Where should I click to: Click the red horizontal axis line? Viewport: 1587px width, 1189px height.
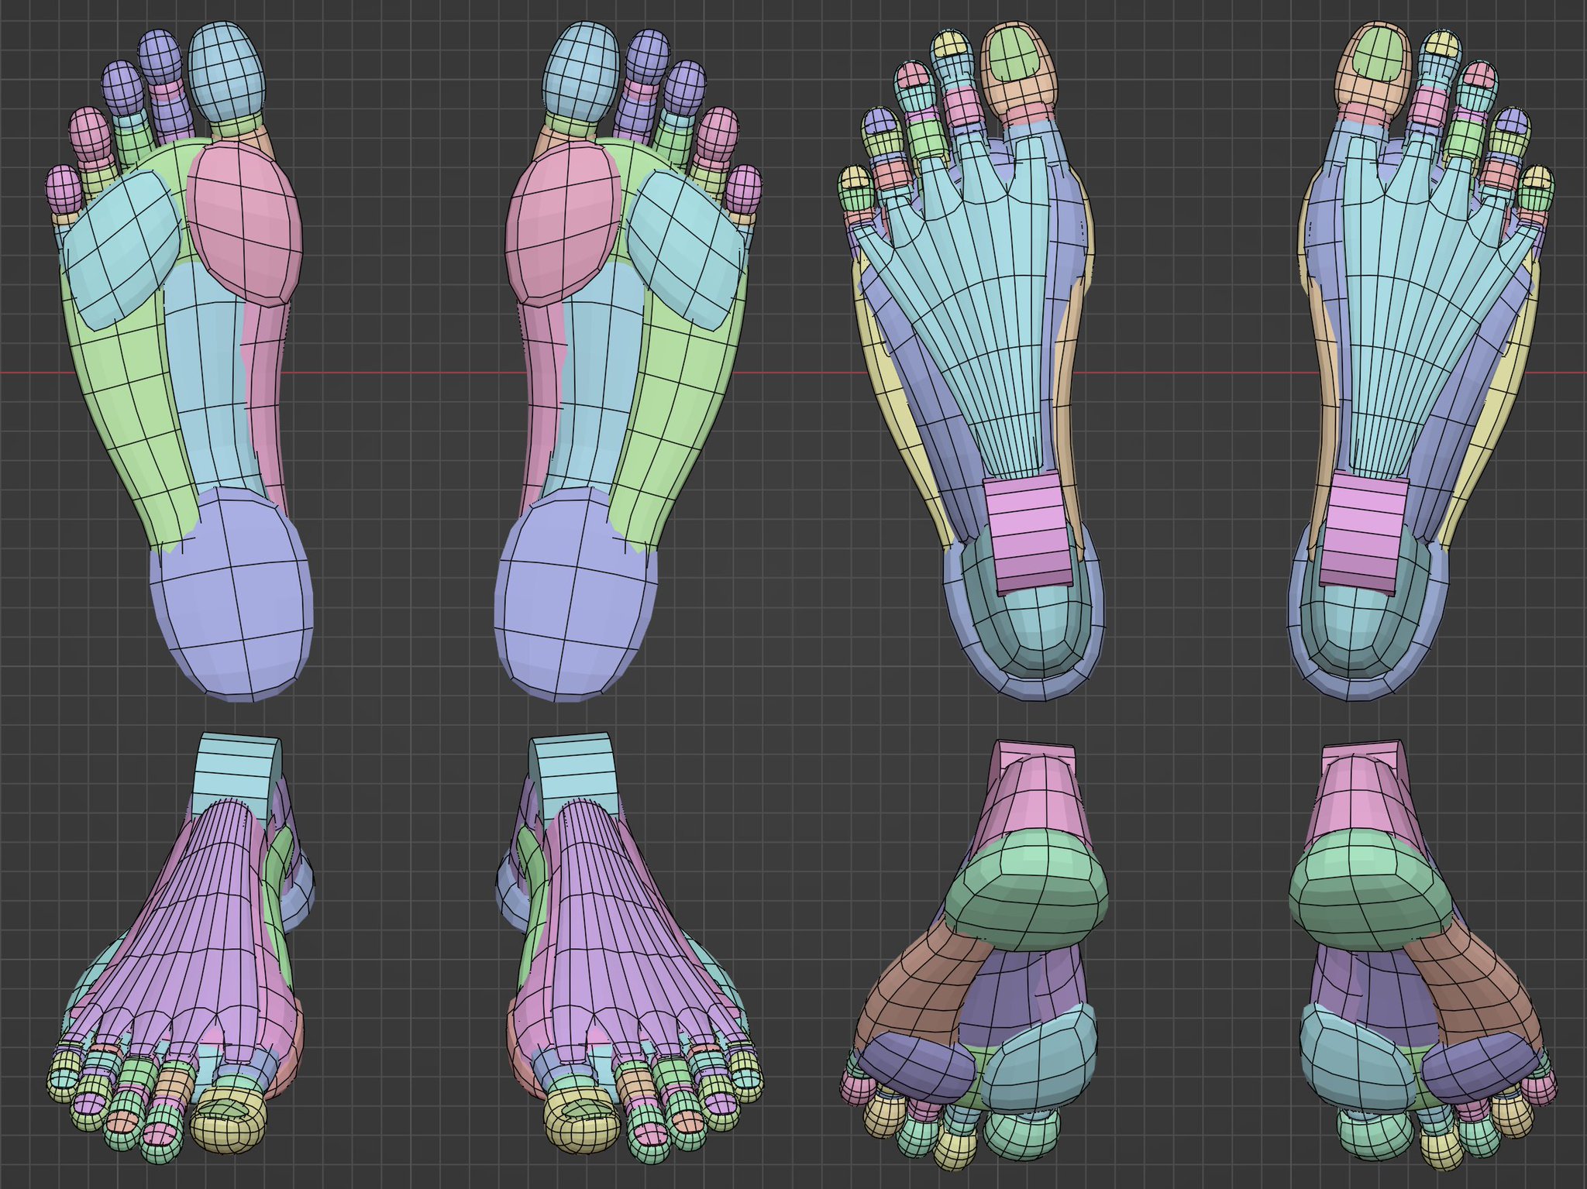[793, 373]
